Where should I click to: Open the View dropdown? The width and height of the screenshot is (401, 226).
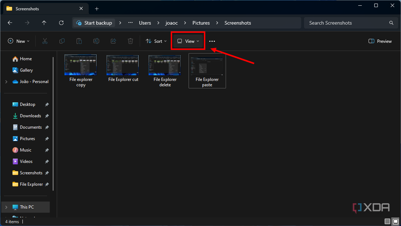[x=188, y=41]
